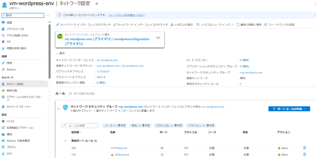Click 最新の情報に更新 refresh button
Image resolution: width=316 pixels, height=158 pixels.
click(x=249, y=25)
